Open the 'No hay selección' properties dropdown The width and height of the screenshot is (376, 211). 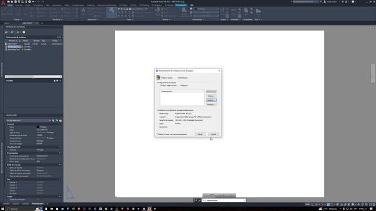click(x=28, y=121)
